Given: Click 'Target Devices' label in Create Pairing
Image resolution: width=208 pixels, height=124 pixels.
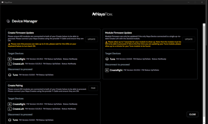Looking at the screenshot, I should click(x=16, y=99).
